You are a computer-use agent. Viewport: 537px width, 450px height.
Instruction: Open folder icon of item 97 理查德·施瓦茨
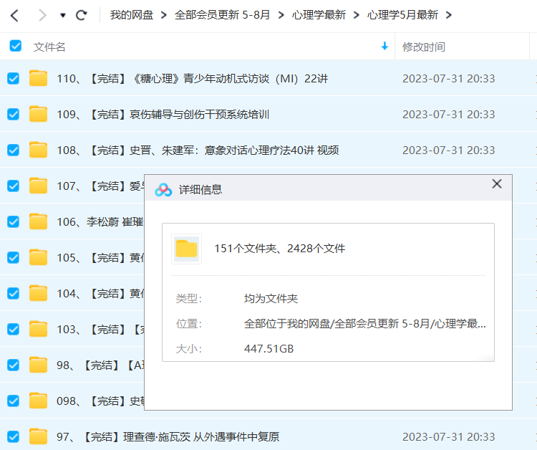pyautogui.click(x=38, y=436)
